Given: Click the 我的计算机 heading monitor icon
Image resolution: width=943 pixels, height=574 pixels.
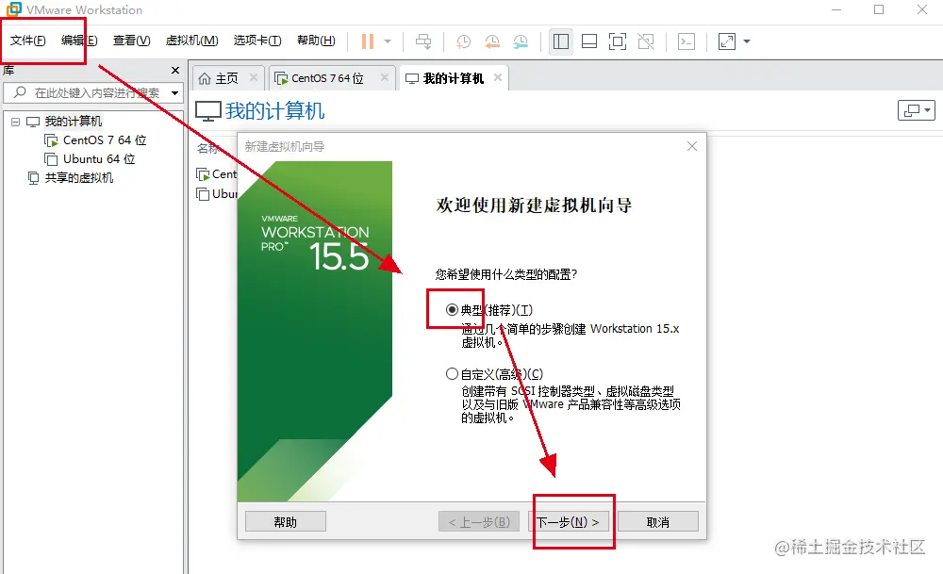Looking at the screenshot, I should point(208,111).
